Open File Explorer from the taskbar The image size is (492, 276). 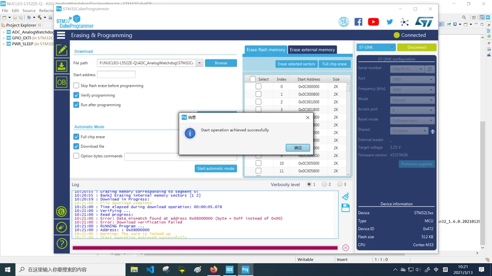coord(134,270)
